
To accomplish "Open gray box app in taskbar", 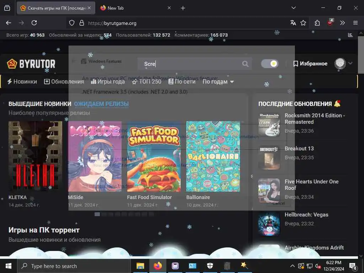I will coord(227,266).
